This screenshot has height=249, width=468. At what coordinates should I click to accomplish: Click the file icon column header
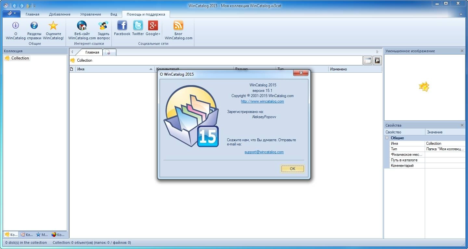point(72,69)
